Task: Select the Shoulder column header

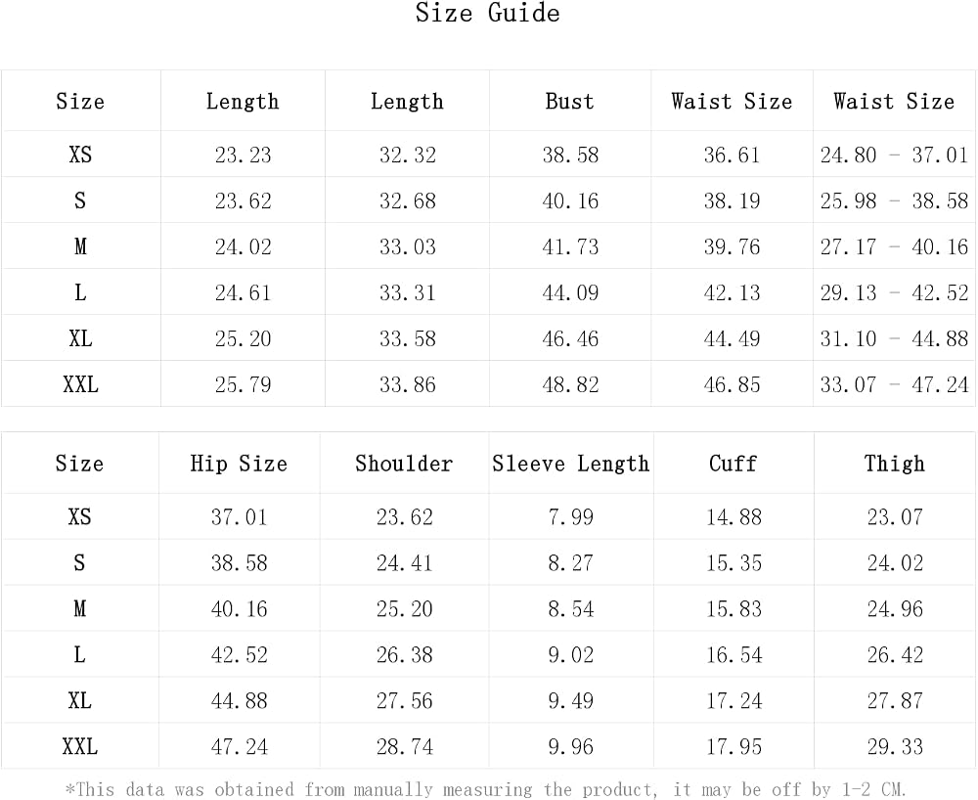Action: click(x=404, y=464)
